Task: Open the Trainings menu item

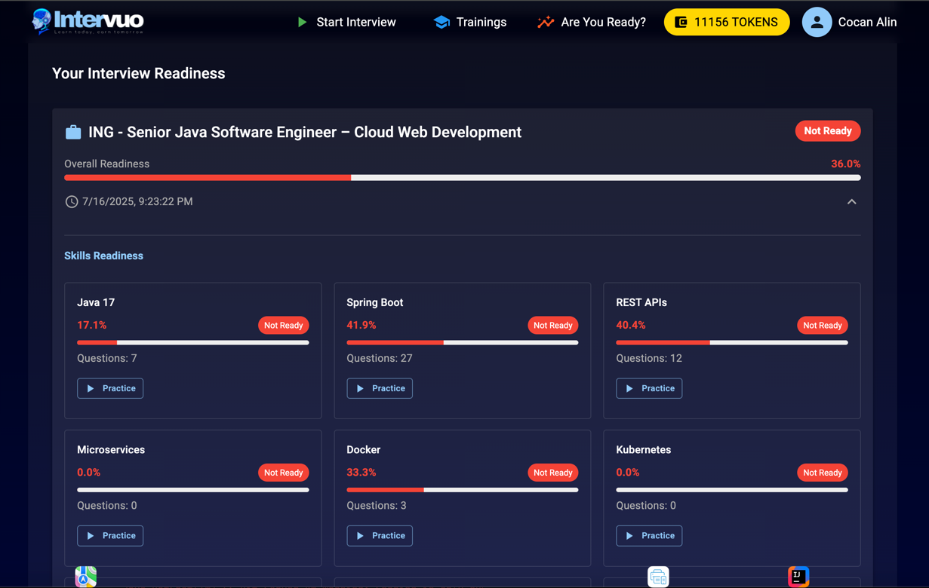Action: coord(481,23)
